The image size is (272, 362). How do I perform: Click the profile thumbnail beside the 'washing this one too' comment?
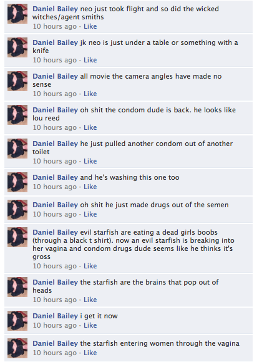[17, 182]
